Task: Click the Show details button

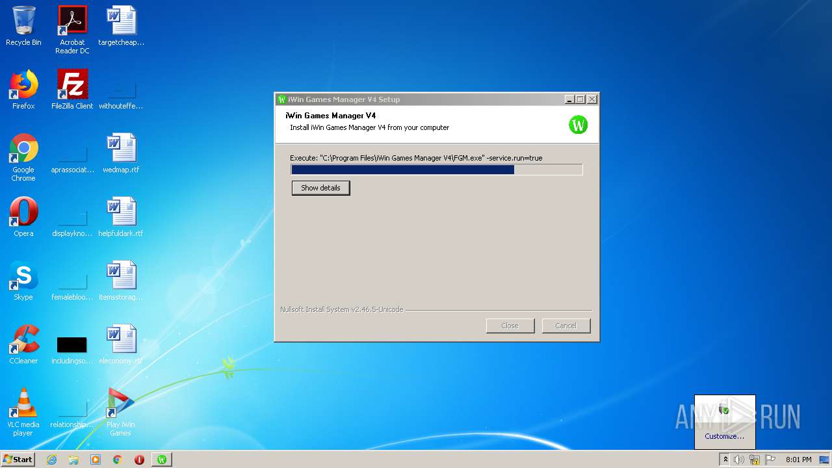Action: tap(320, 188)
